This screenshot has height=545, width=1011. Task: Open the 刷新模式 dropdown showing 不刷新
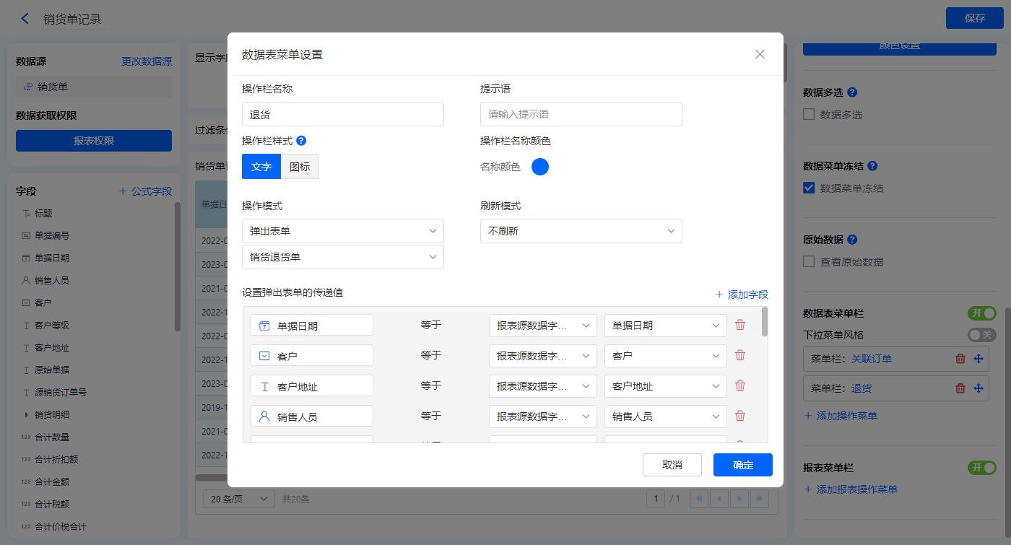581,231
